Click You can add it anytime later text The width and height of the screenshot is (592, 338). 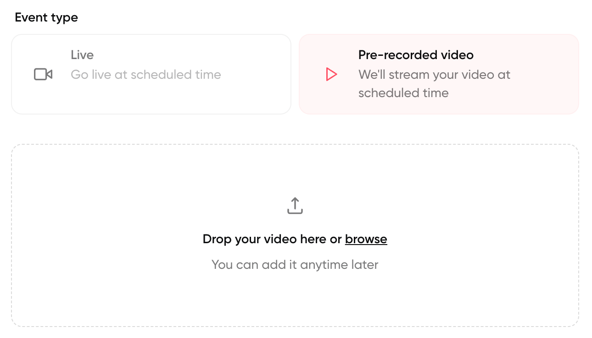(x=295, y=264)
